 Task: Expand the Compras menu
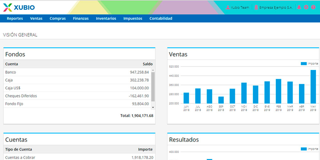click(58, 19)
